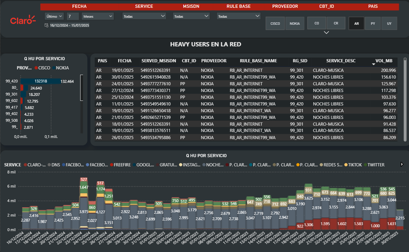Open the Meses period dropdown
Image resolution: width=409 pixels, height=252 pixels.
pos(98,16)
